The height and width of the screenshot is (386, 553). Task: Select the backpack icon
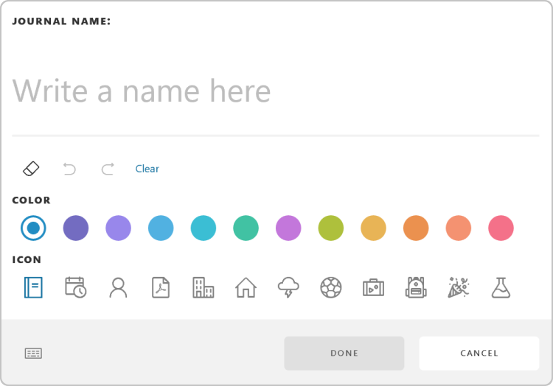point(416,287)
